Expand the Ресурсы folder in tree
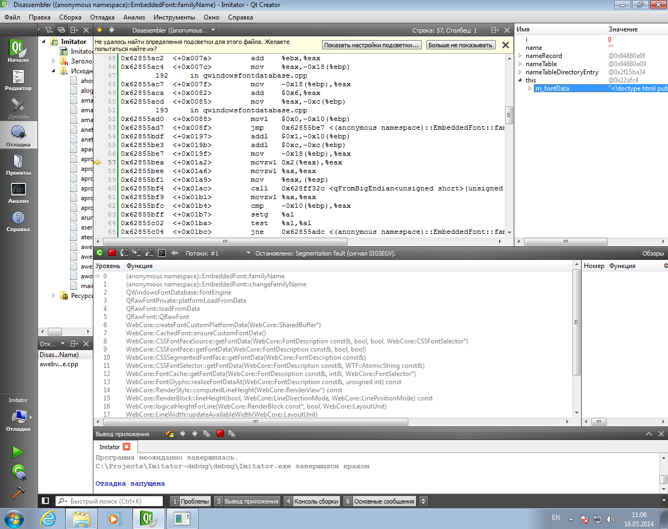 [x=53, y=296]
